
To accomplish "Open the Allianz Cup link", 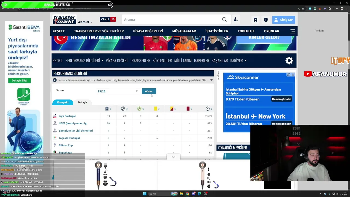I will pyautogui.click(x=66, y=145).
